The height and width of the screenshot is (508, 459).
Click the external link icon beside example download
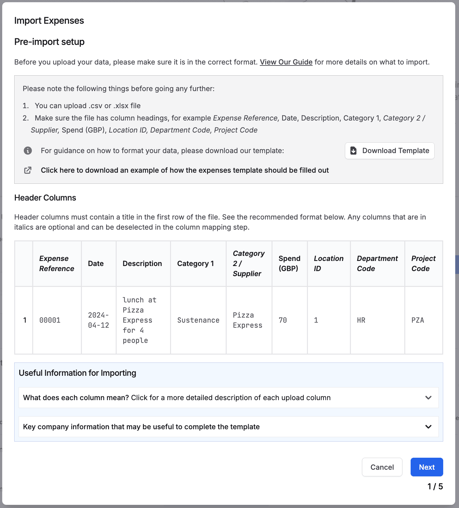[x=28, y=170]
